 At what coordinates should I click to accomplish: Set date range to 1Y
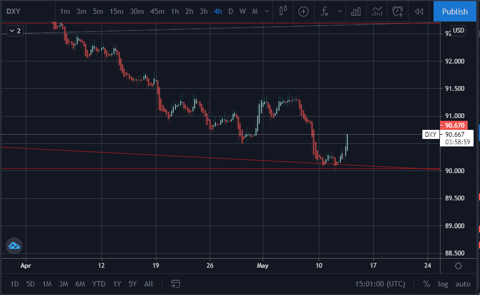pos(117,284)
